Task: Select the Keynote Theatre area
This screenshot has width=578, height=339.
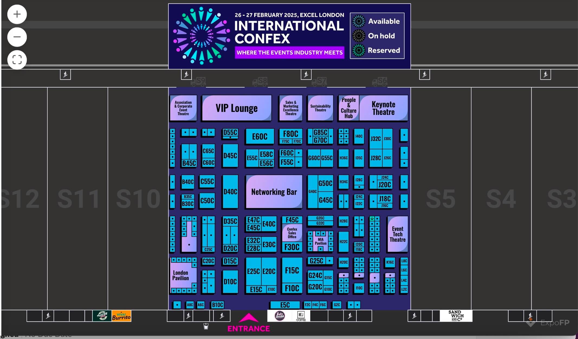Action: [383, 108]
